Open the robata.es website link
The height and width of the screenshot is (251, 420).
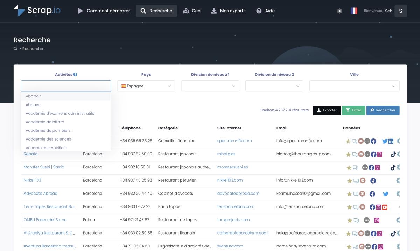coord(226,154)
